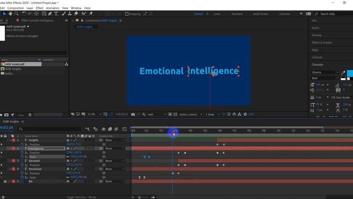Screen dimensions: 353x199
Task: Switch to the Standard workspace
Action: 237,14
